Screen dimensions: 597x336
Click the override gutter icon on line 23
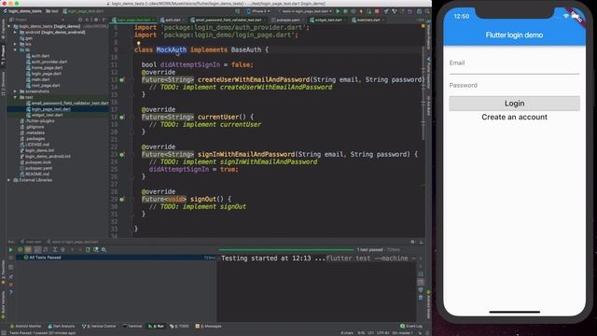point(122,155)
